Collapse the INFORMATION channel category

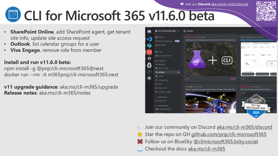[x=161, y=97]
